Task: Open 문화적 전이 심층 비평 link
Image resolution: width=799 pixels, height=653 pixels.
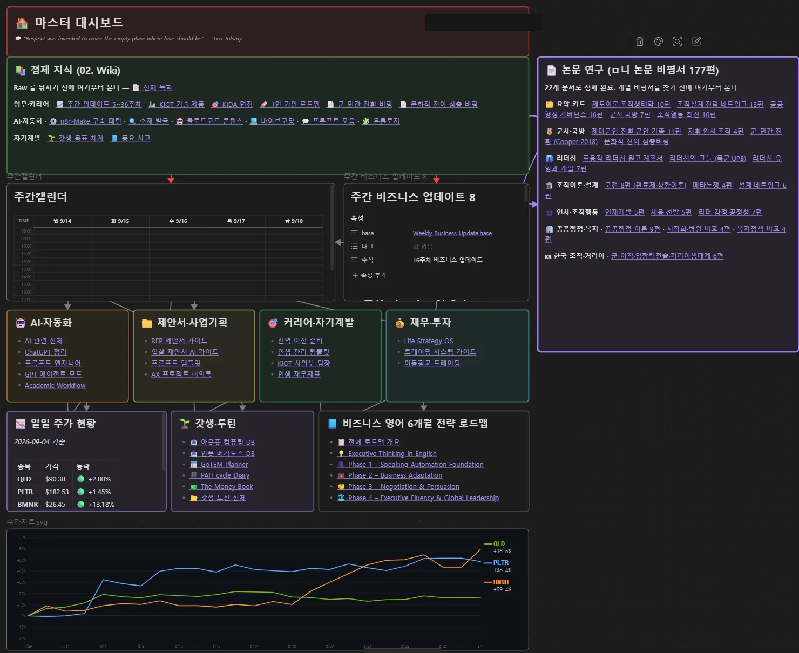Action: [444, 104]
